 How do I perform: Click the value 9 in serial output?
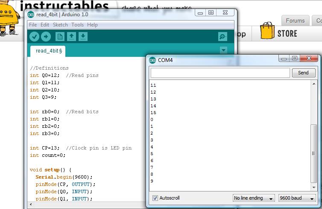pyautogui.click(x=152, y=181)
